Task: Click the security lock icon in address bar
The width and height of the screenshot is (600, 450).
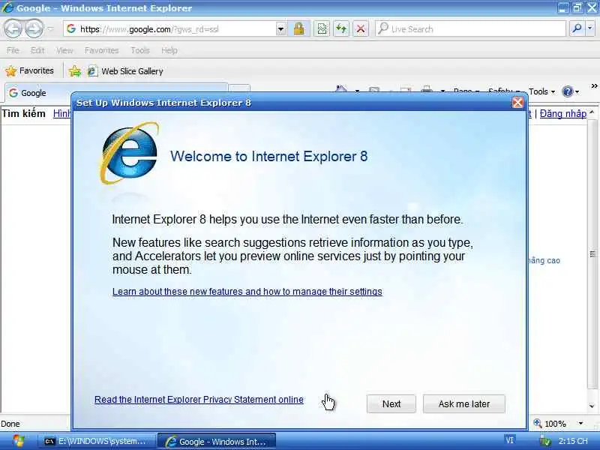Action: coord(298,28)
